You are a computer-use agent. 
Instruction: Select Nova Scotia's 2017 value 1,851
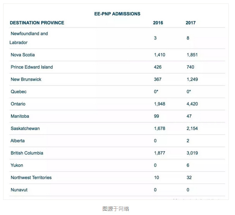(192, 55)
